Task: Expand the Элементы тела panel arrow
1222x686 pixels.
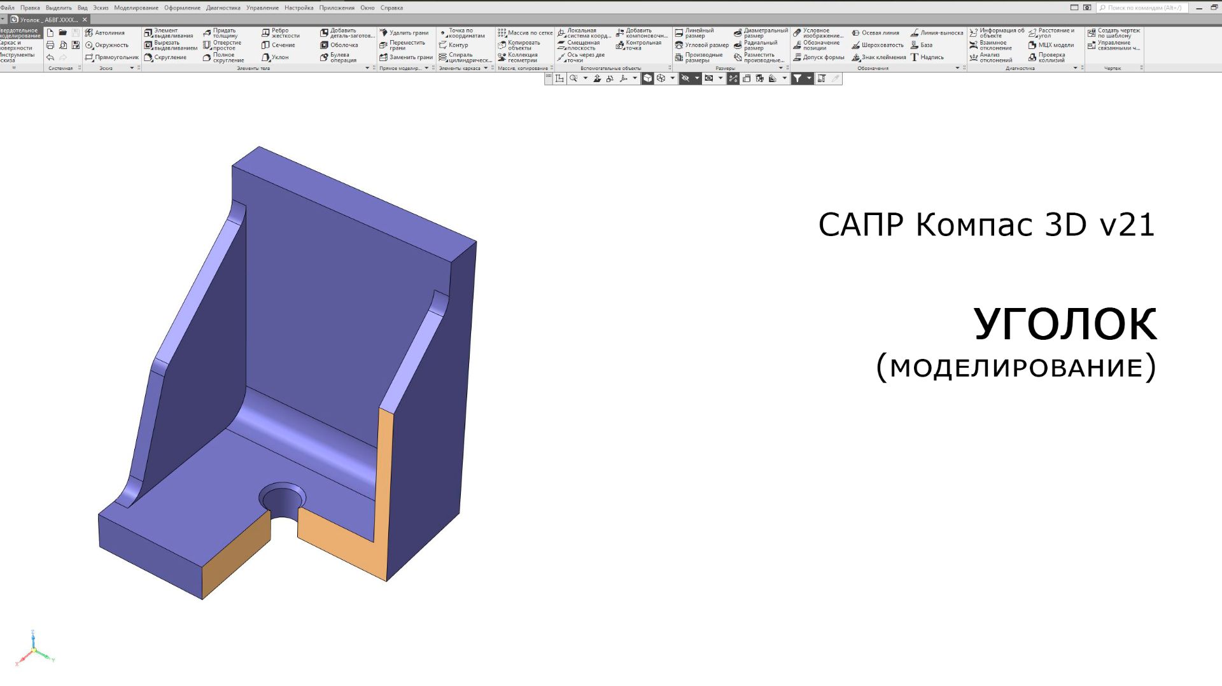Action: pos(367,68)
